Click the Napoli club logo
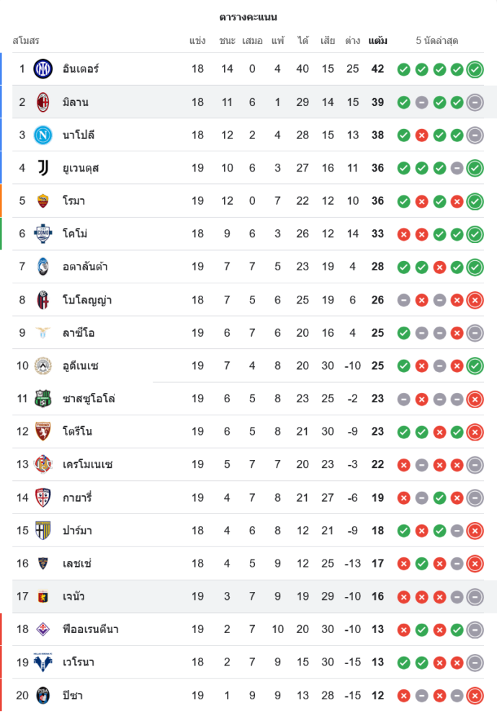Viewport: 497px width, 721px height. pyautogui.click(x=43, y=135)
